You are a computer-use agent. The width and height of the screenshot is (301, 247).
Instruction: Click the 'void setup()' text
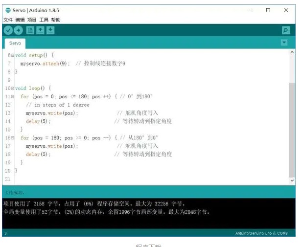pyautogui.click(x=31, y=55)
